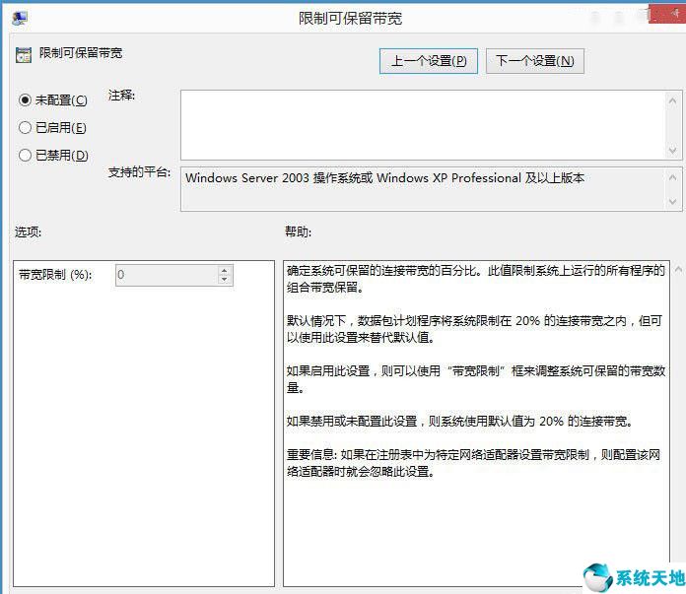Image resolution: width=686 pixels, height=594 pixels.
Task: Go to next setting 下一个设置(N)
Action: point(534,61)
